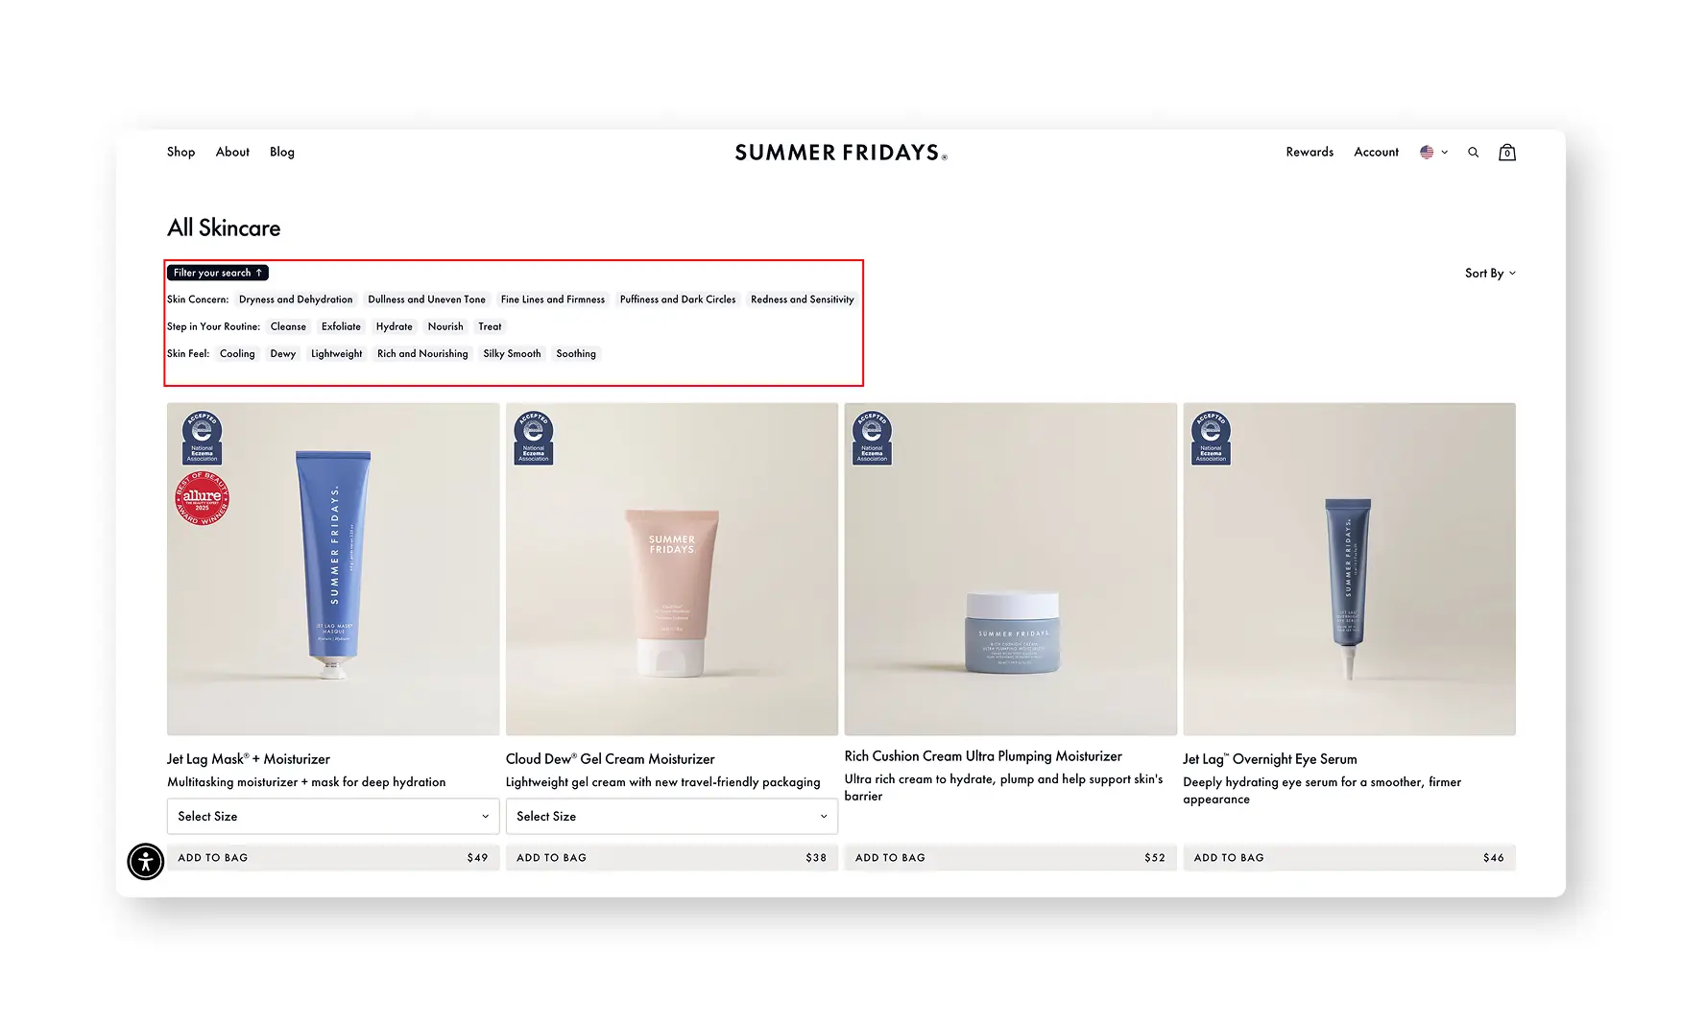Toggle the Nourish routine filter
Screen dimensions: 1682x1027
click(x=445, y=326)
